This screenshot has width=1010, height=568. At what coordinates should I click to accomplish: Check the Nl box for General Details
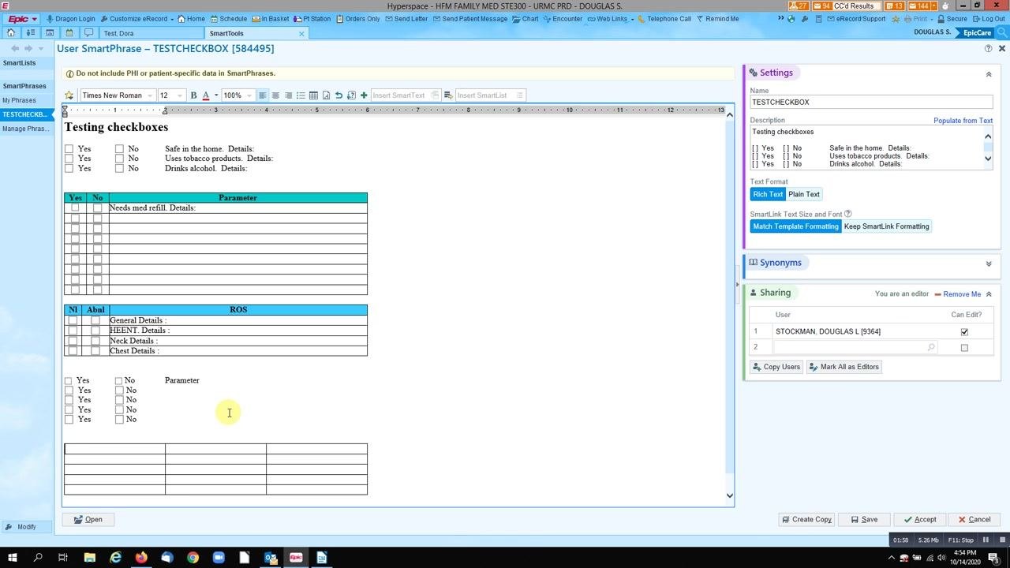(x=73, y=320)
